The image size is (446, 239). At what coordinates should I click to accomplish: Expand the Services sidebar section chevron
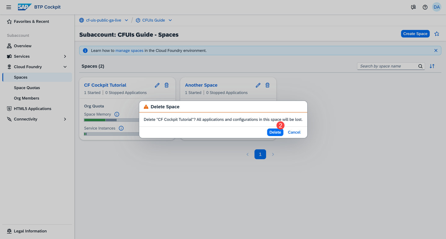click(x=65, y=56)
